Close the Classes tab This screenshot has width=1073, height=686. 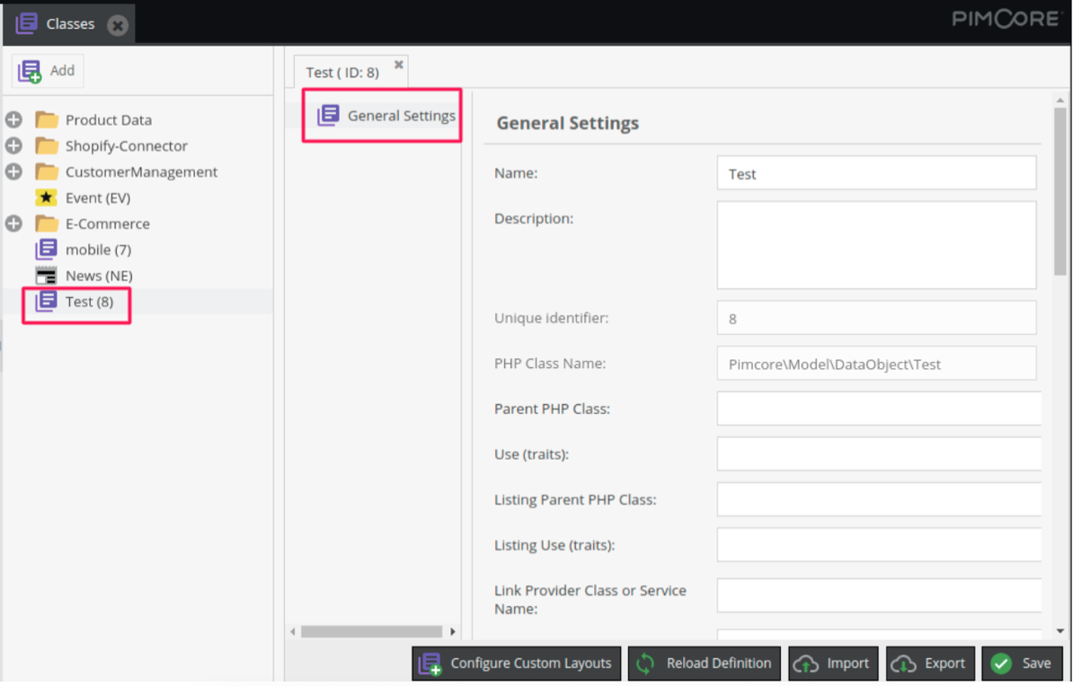tap(118, 25)
